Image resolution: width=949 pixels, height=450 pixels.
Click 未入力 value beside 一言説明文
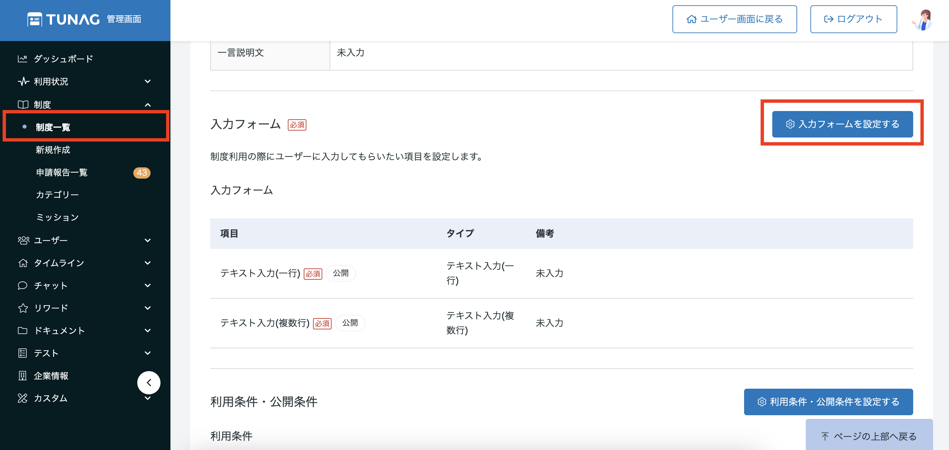tap(350, 53)
